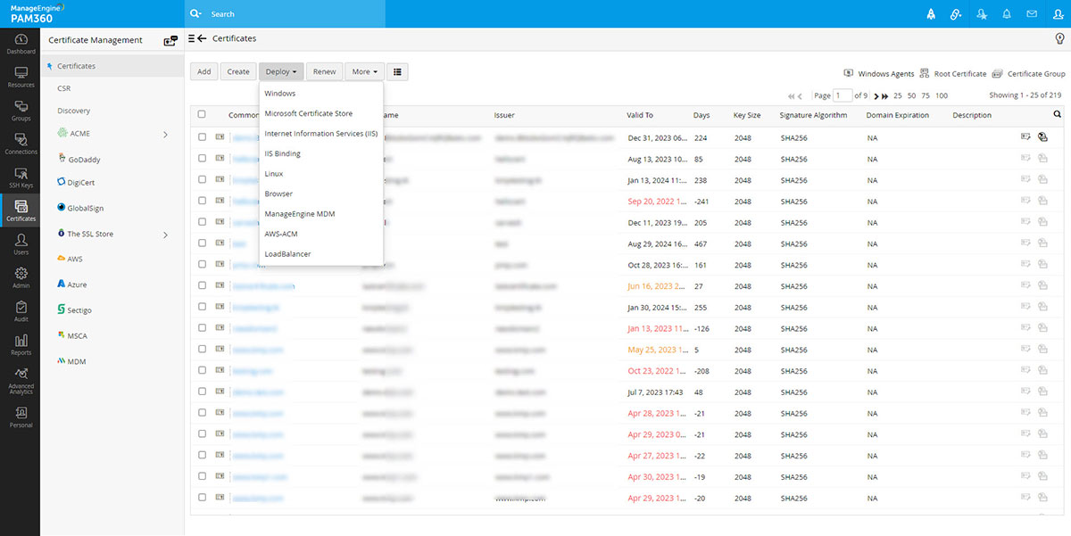The height and width of the screenshot is (536, 1071).
Task: Click the help lightbulb icon
Action: [x=1059, y=38]
